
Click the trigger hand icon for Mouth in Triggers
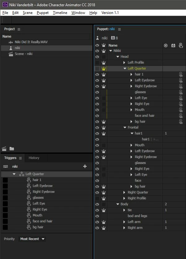tap(29, 215)
